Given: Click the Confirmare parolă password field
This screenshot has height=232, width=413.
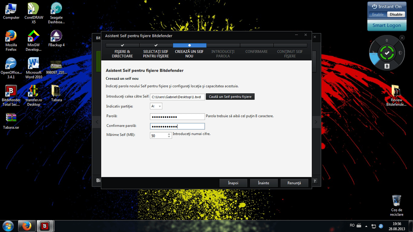Looking at the screenshot, I should (x=177, y=126).
